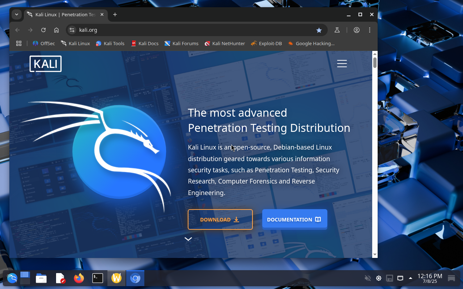
Task: Open the browser profile icon
Action: [x=357, y=30]
